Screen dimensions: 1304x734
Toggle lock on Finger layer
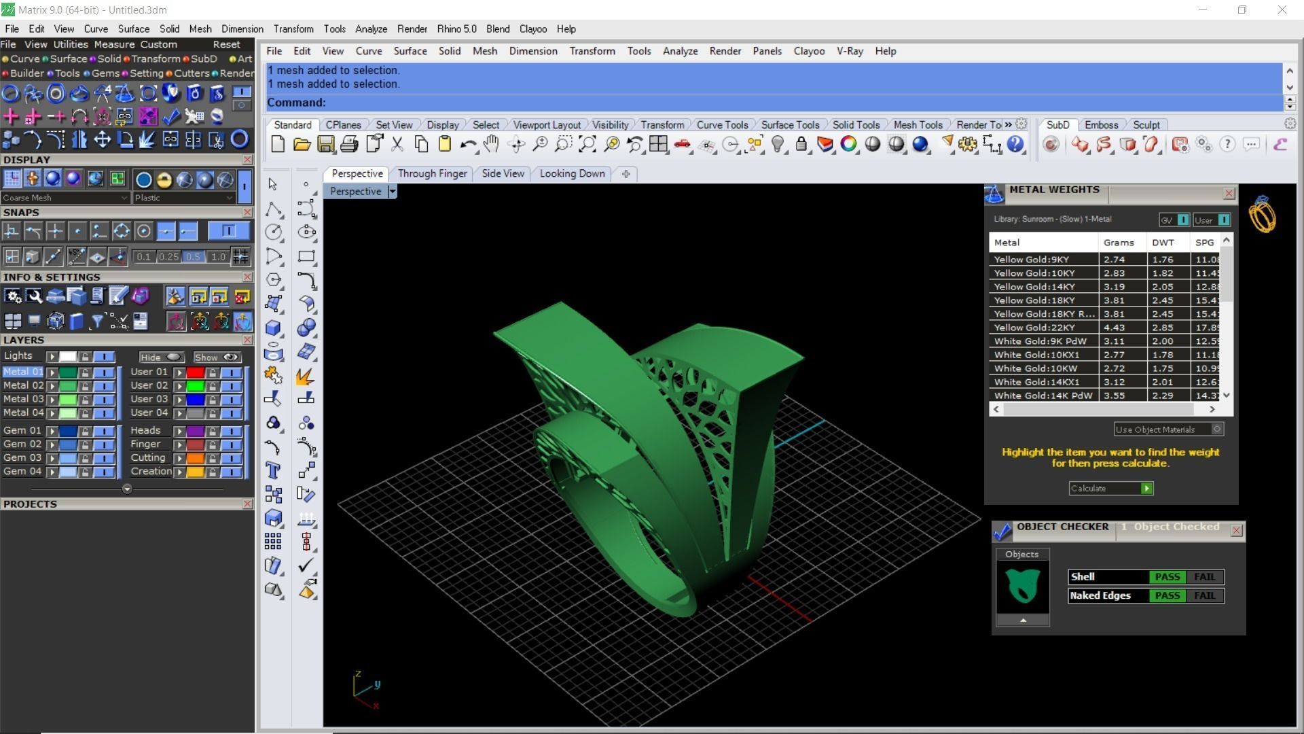[213, 444]
